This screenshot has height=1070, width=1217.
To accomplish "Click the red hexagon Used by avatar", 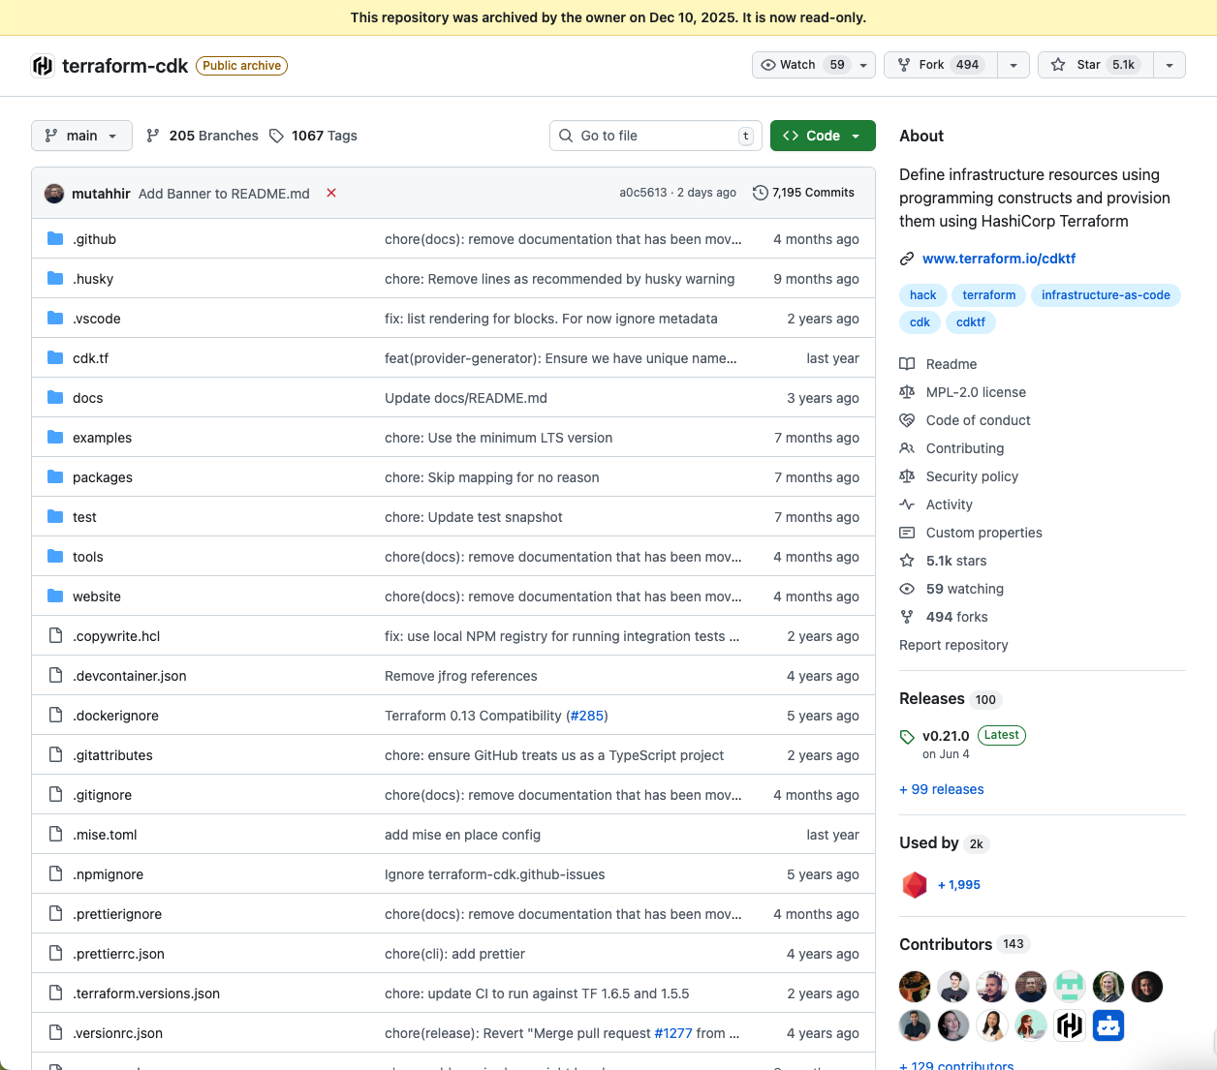I will point(915,885).
